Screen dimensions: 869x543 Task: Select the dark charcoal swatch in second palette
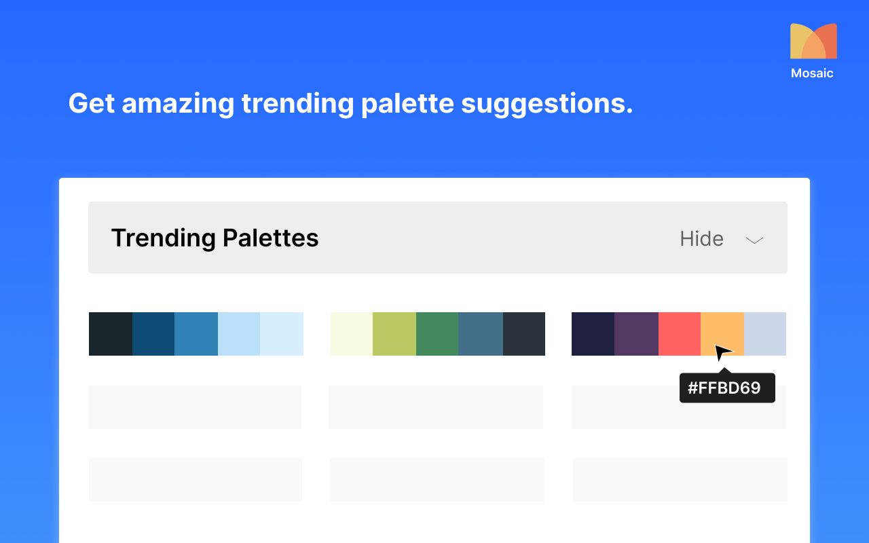[x=524, y=334]
